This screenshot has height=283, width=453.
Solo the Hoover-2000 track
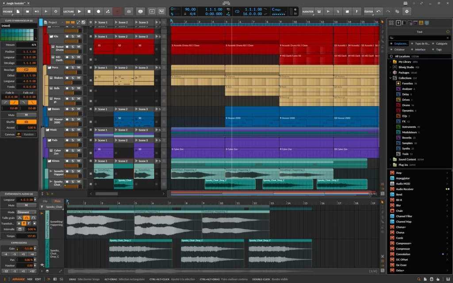(73, 119)
